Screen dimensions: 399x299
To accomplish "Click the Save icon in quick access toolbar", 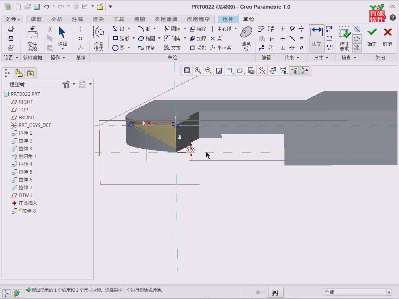I will coord(37,7).
